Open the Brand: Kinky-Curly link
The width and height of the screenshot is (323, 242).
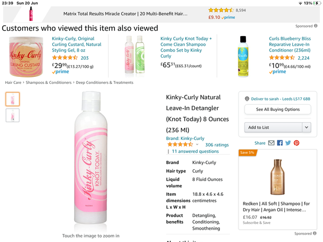point(185,138)
